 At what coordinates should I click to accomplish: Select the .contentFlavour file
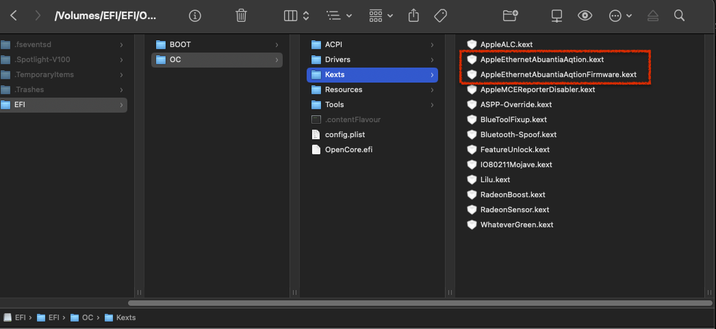372,119
